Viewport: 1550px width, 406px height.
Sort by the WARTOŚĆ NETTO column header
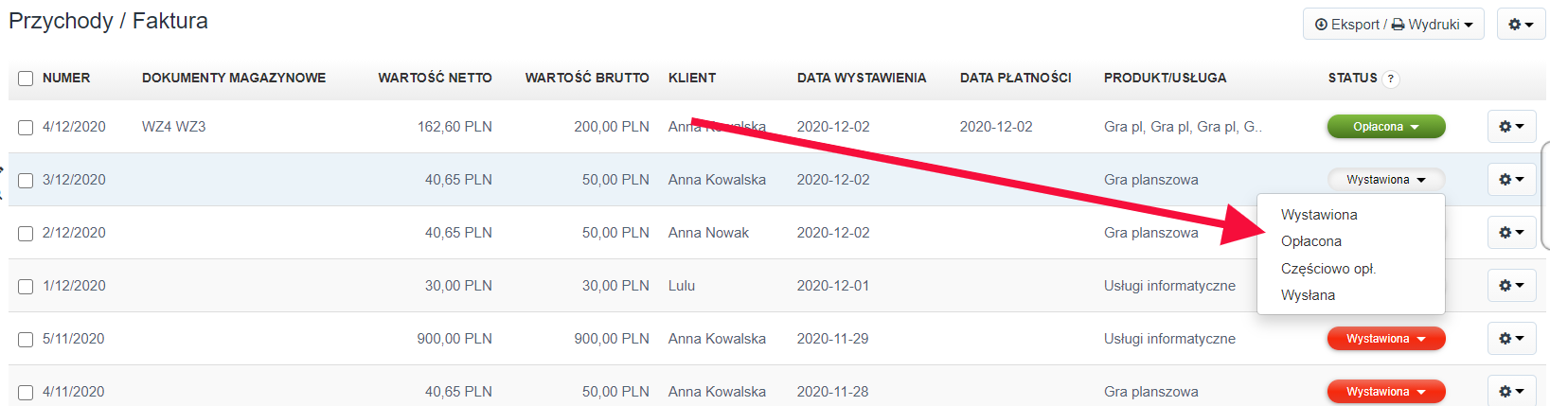coord(435,79)
